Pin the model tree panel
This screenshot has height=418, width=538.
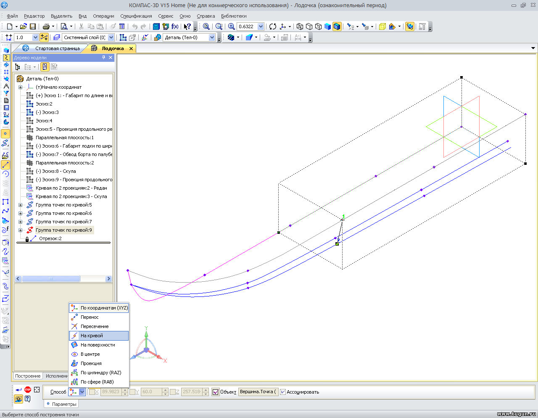(x=104, y=58)
